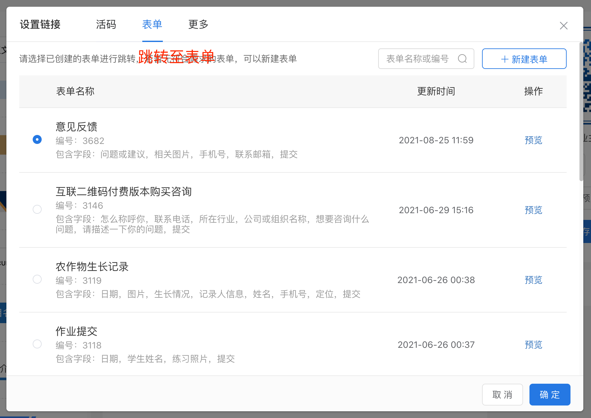The image size is (591, 418).
Task: Click the 表单名称 column header
Action: (75, 91)
